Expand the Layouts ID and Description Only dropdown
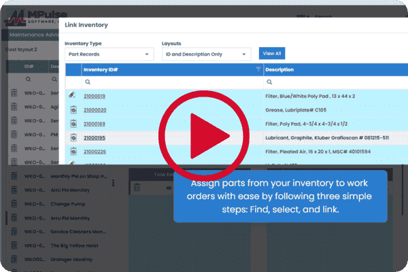This screenshot has width=408, height=272. pos(207,54)
